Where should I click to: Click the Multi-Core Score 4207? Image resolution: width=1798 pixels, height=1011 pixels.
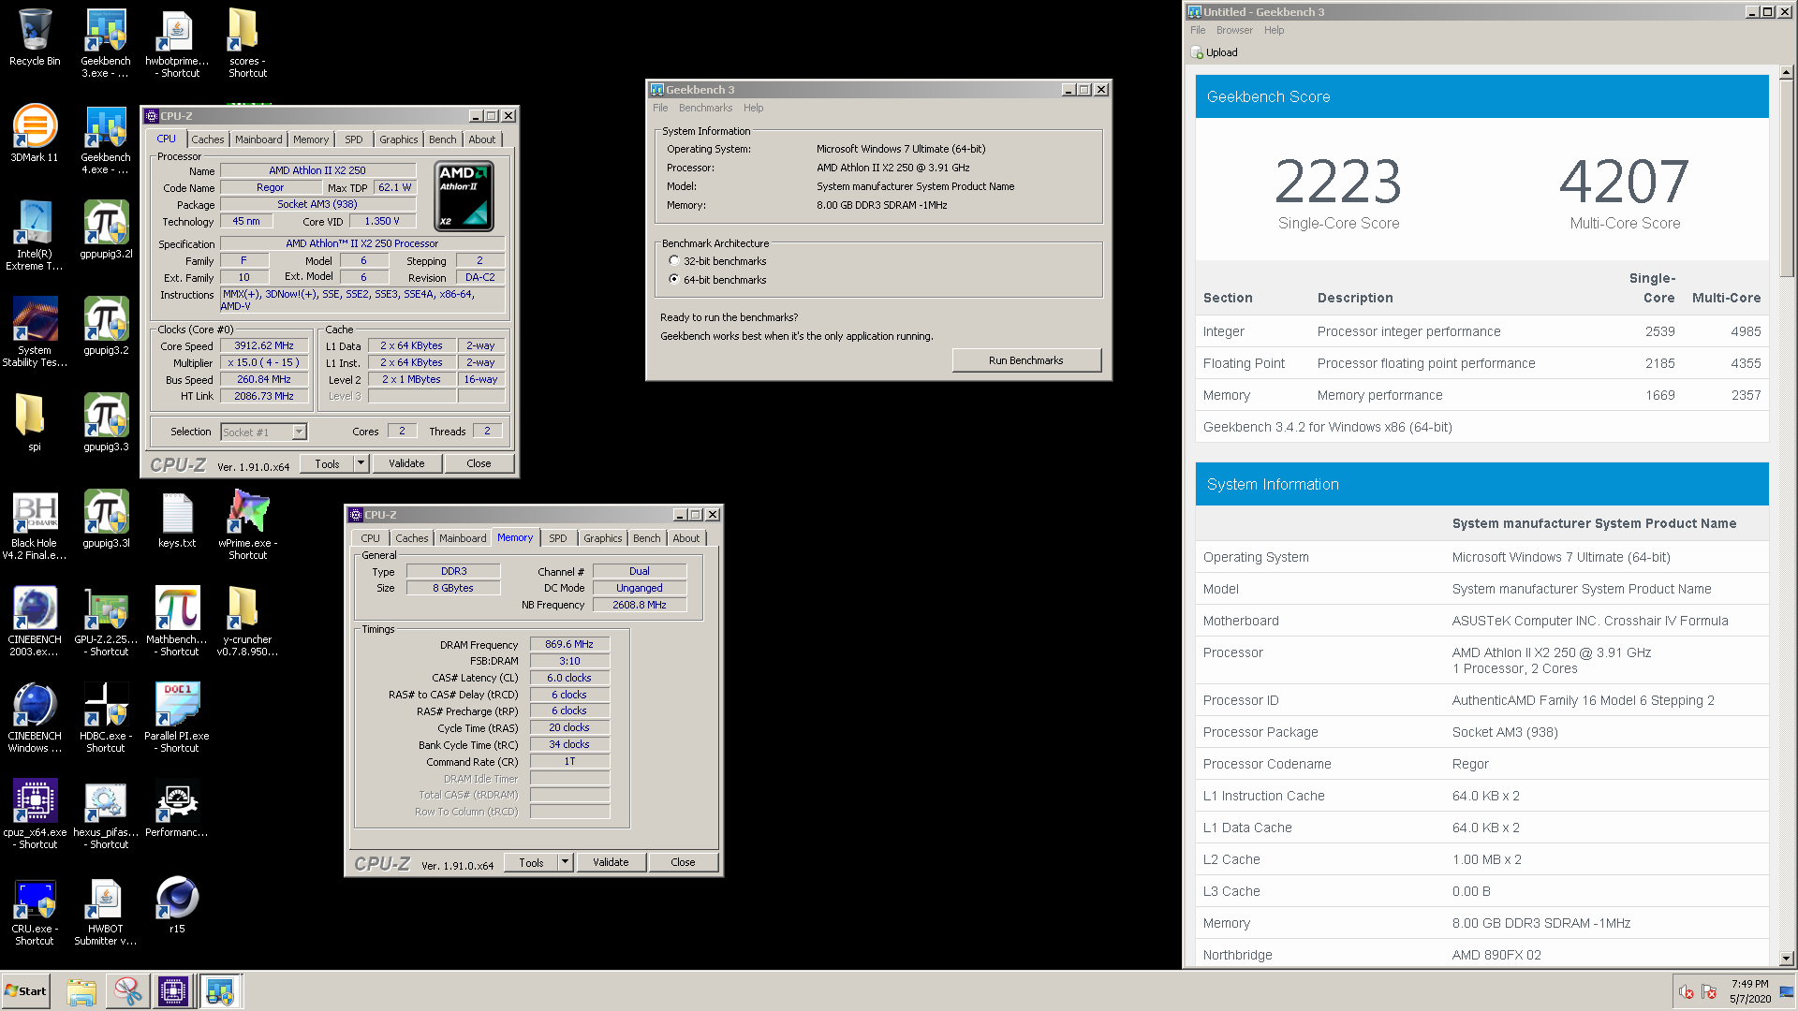(1625, 182)
